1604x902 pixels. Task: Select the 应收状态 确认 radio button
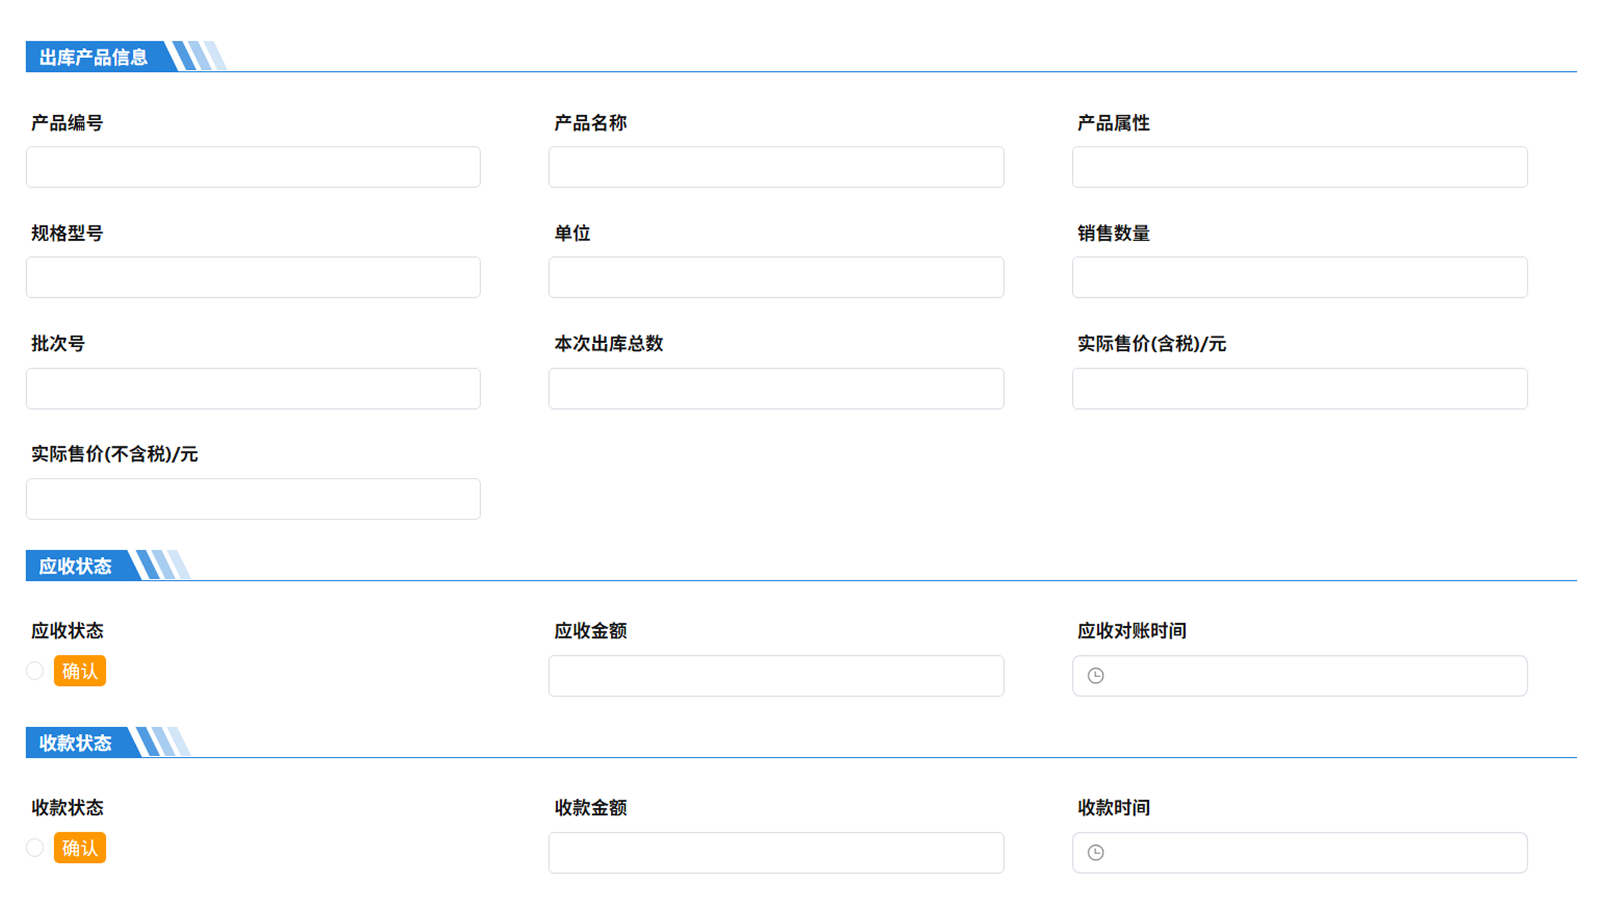(x=35, y=670)
